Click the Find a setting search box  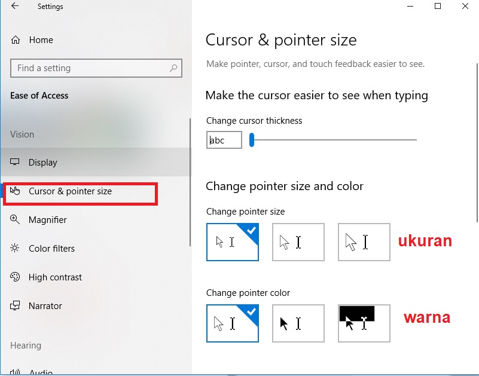(96, 68)
